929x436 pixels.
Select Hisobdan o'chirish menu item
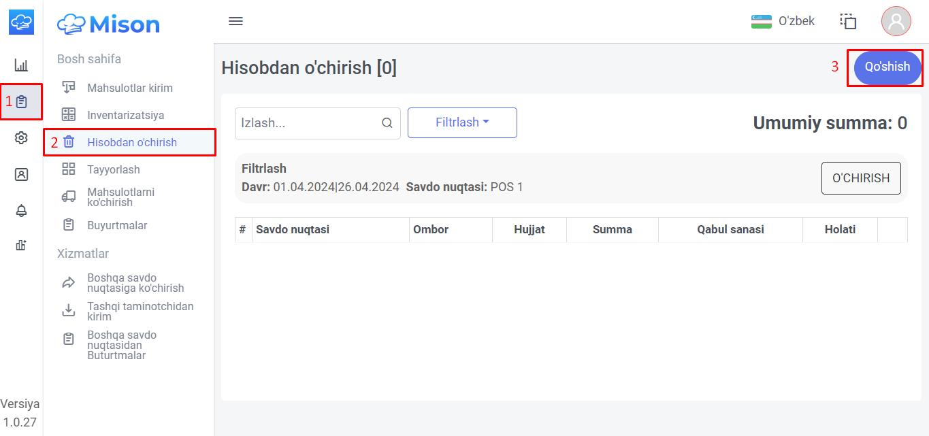[x=130, y=142]
